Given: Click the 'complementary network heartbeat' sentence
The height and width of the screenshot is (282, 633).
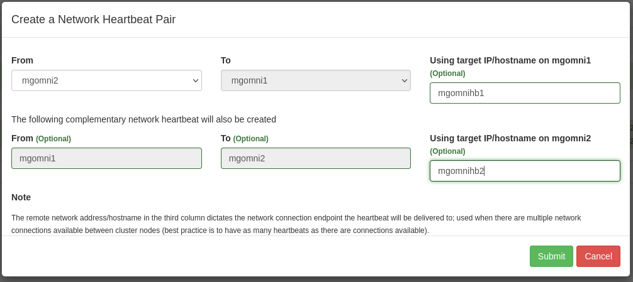Looking at the screenshot, I should click(143, 119).
